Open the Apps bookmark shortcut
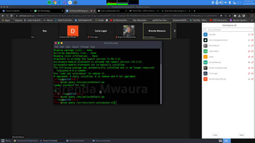 (x=6, y=20)
